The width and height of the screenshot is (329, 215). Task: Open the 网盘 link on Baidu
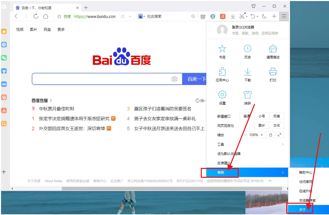[47, 29]
